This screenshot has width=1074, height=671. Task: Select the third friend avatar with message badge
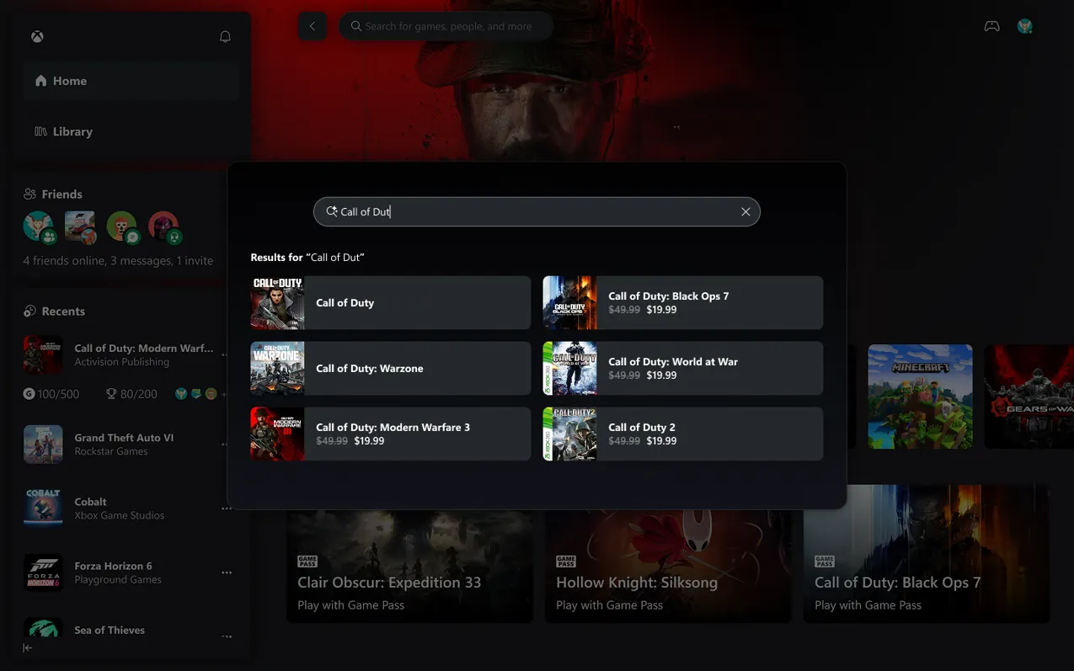pyautogui.click(x=122, y=226)
